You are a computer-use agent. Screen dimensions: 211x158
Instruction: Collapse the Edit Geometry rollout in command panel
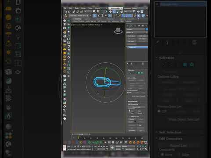133,104
